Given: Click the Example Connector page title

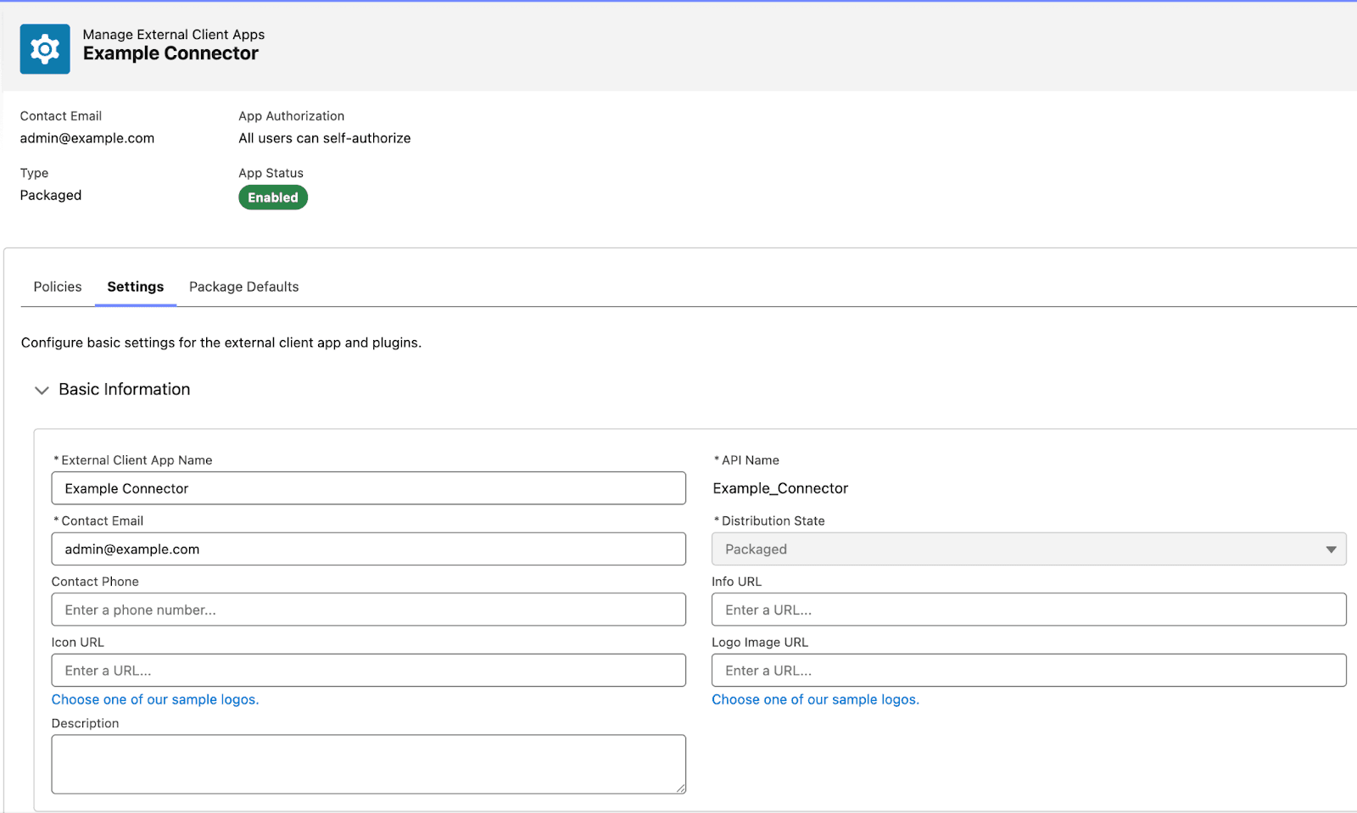Looking at the screenshot, I should tap(170, 53).
